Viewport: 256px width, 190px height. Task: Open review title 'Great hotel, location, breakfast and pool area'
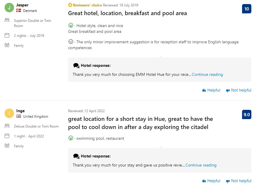tap(127, 13)
